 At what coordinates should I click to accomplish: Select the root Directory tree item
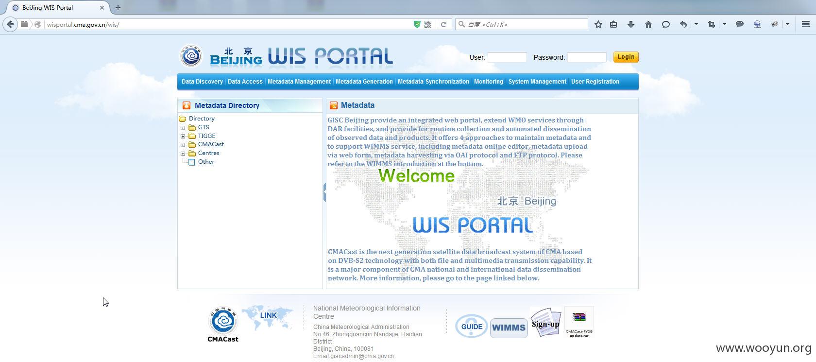202,119
